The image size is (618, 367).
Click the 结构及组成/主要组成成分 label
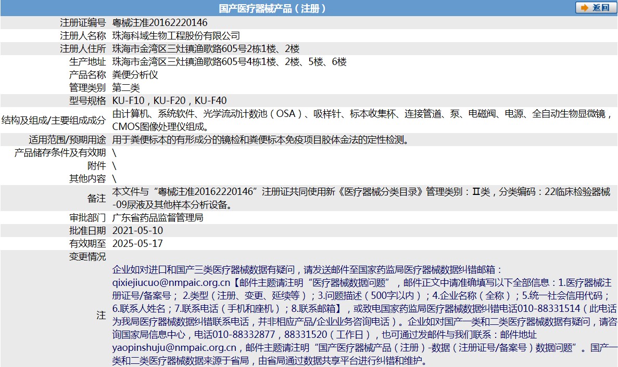(54, 120)
